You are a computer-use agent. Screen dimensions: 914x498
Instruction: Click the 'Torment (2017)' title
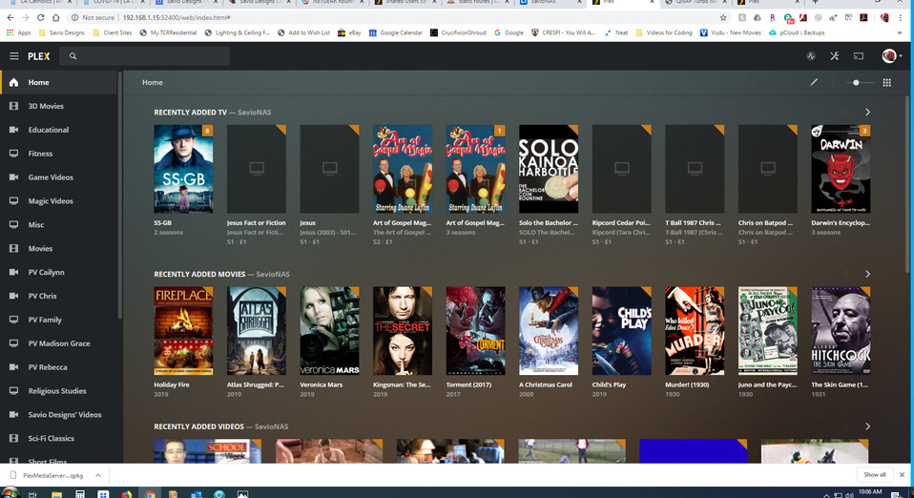[x=468, y=384]
